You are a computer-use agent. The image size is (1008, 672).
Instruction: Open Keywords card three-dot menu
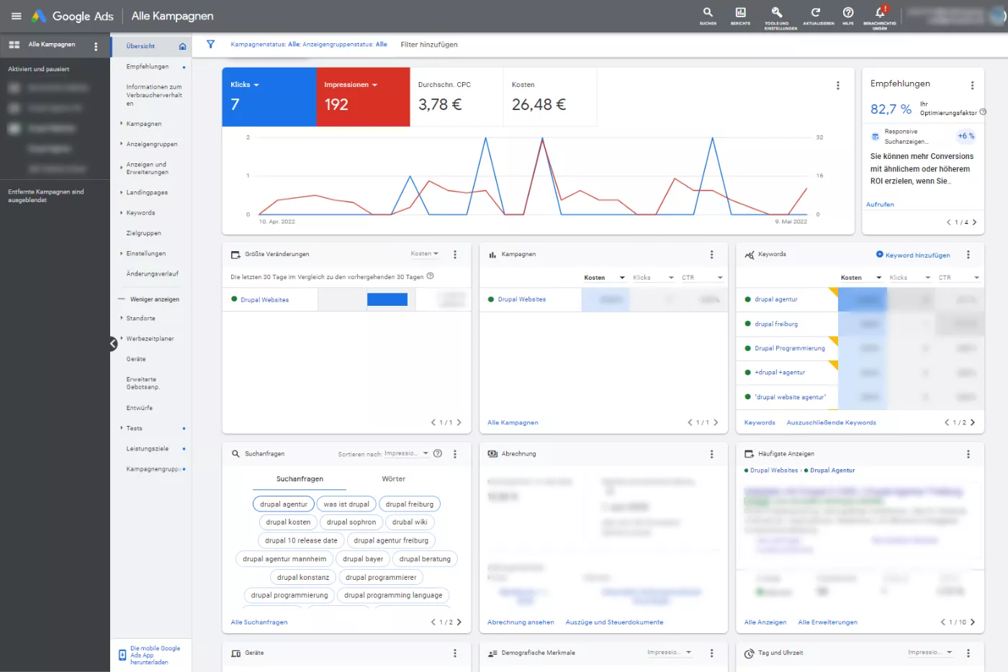[968, 255]
